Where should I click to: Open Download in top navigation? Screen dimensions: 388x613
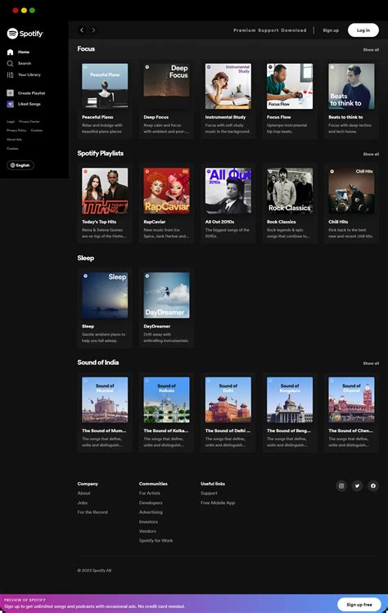294,30
